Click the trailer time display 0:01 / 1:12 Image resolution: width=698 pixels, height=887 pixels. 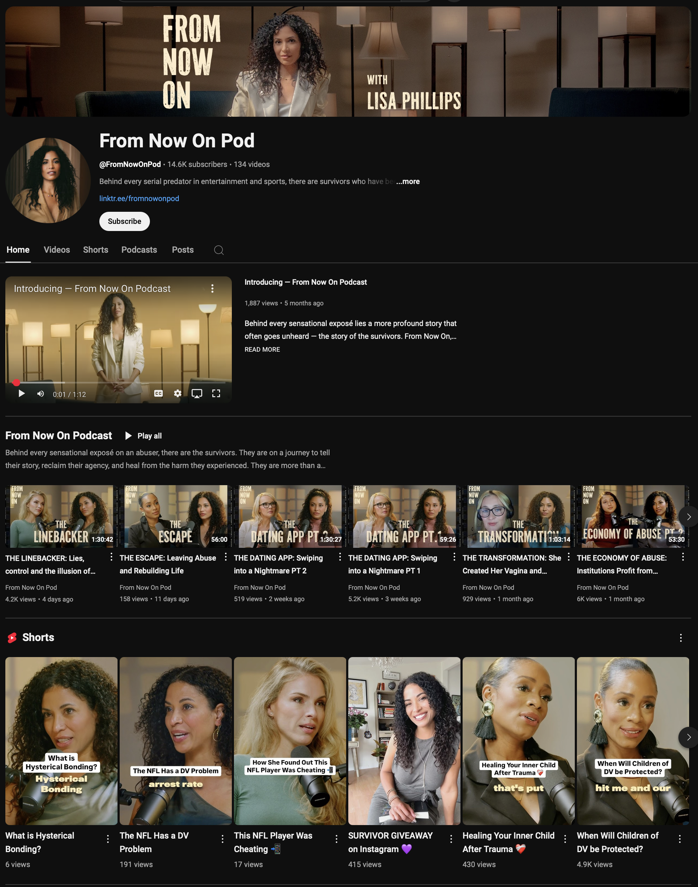pyautogui.click(x=69, y=394)
